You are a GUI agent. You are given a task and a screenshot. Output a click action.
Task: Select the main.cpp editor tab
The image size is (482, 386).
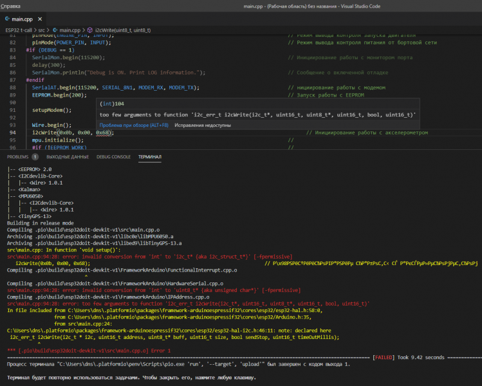click(x=22, y=19)
